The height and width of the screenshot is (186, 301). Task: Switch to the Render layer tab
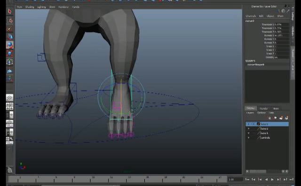(x=263, y=108)
